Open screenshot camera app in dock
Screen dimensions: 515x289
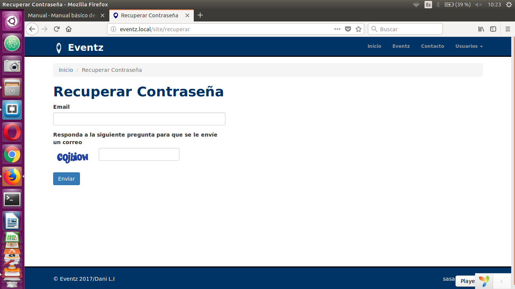(x=12, y=65)
